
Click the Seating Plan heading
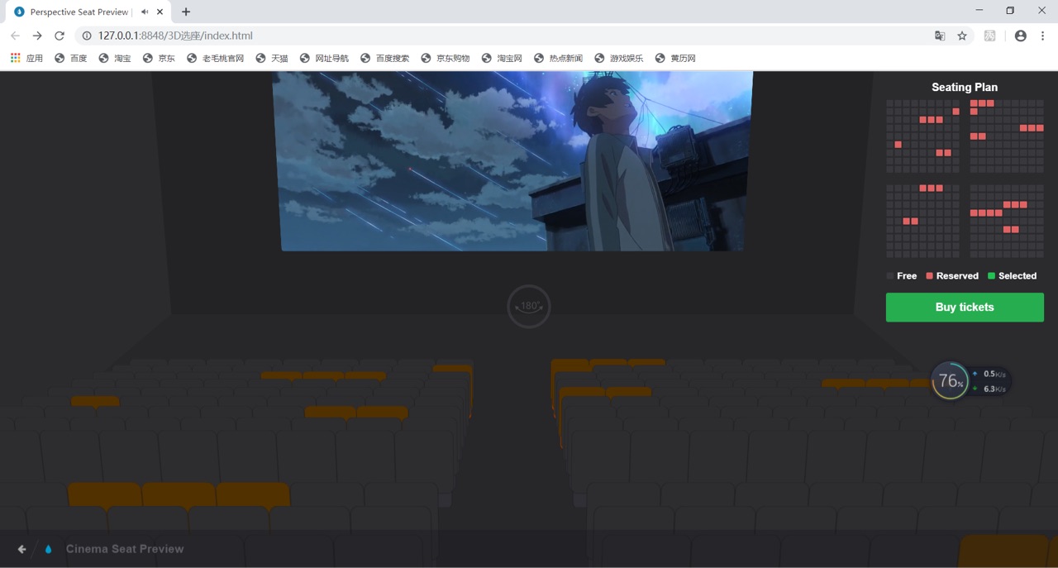tap(965, 87)
